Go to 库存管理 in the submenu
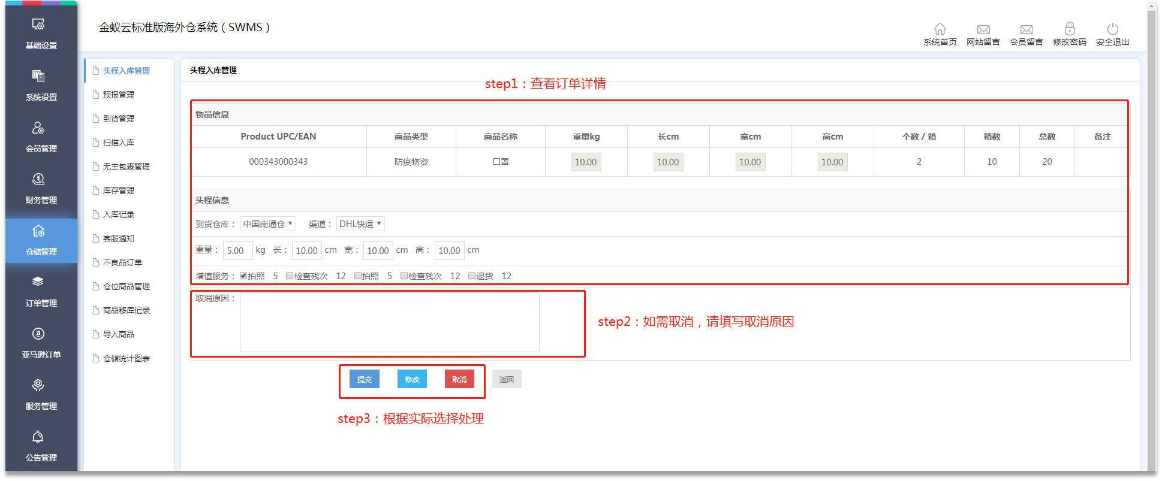The width and height of the screenshot is (1162, 481). pos(119,190)
